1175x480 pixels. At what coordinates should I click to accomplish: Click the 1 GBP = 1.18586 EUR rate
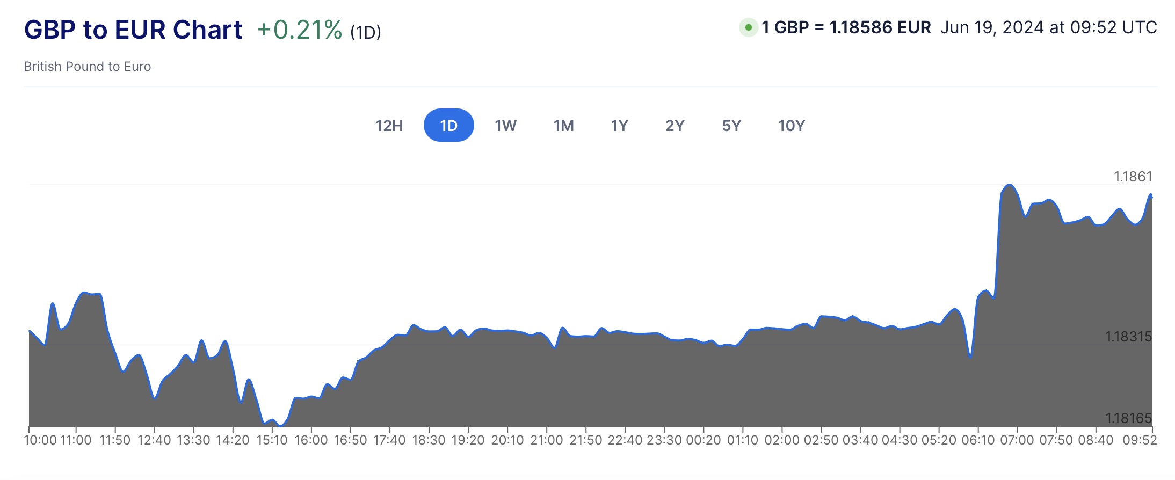(x=846, y=27)
